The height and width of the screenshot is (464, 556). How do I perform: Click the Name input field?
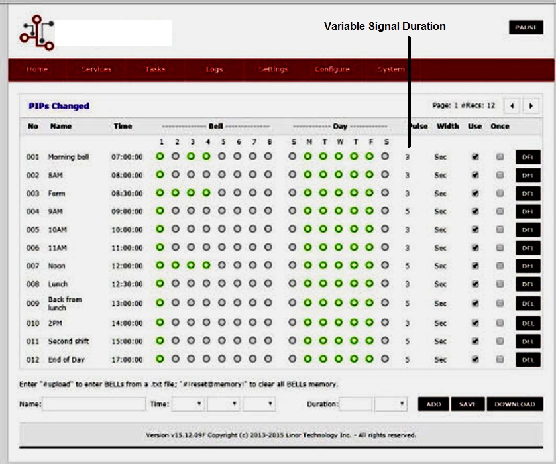tap(94, 404)
